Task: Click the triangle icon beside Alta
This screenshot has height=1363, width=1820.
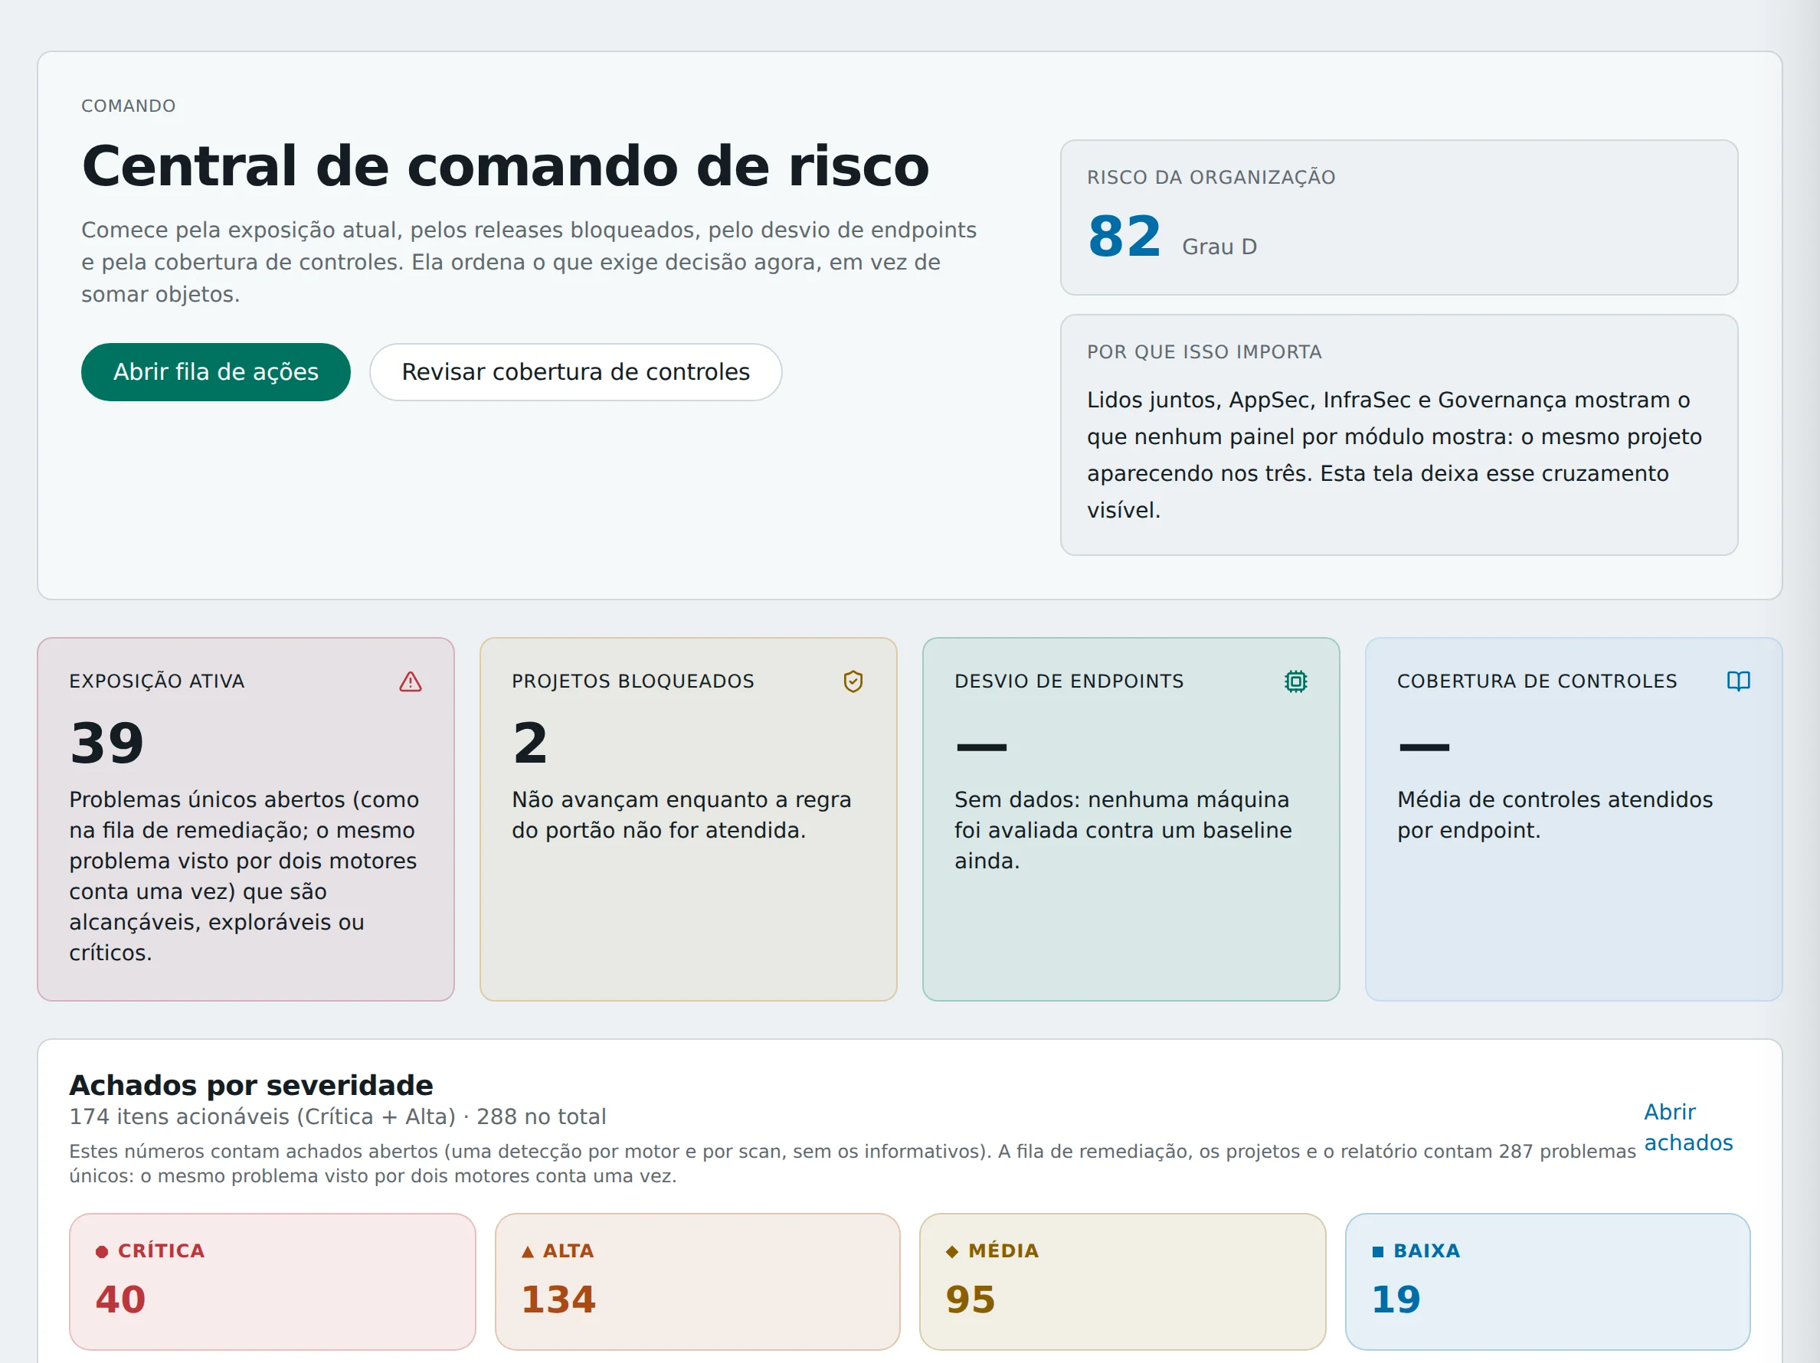Action: [x=528, y=1251]
